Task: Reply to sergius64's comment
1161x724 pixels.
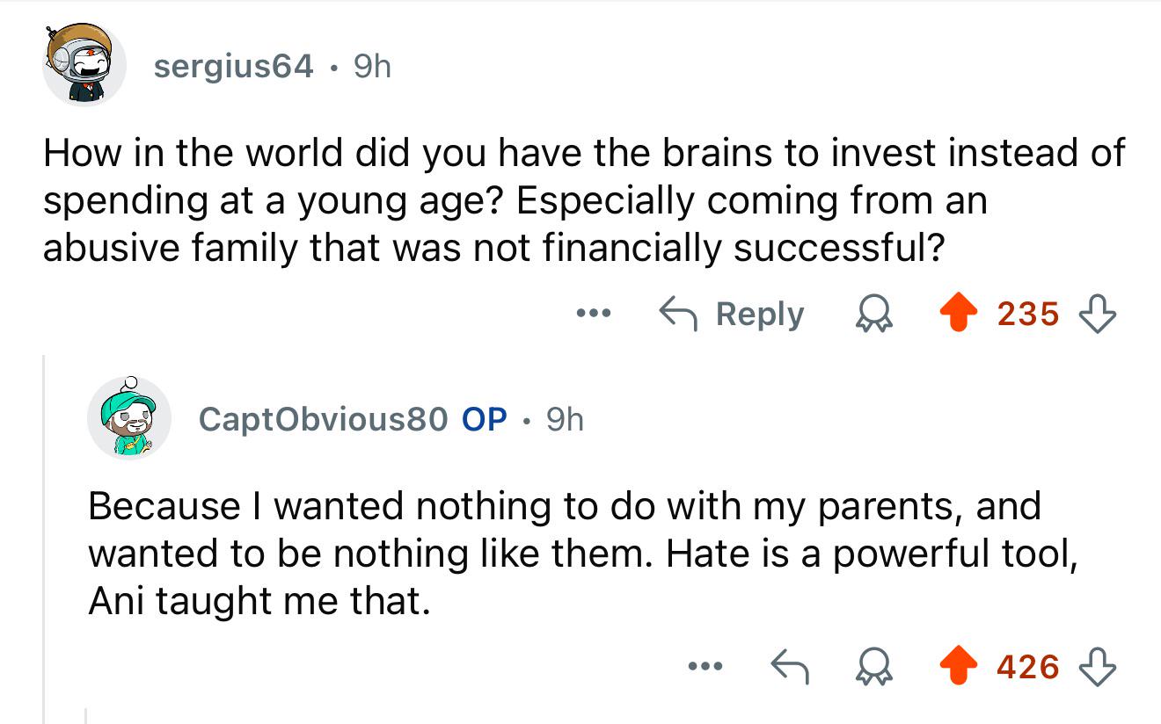Action: (x=732, y=314)
